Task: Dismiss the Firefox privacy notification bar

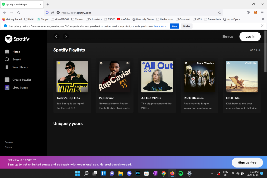Action: (x=262, y=26)
